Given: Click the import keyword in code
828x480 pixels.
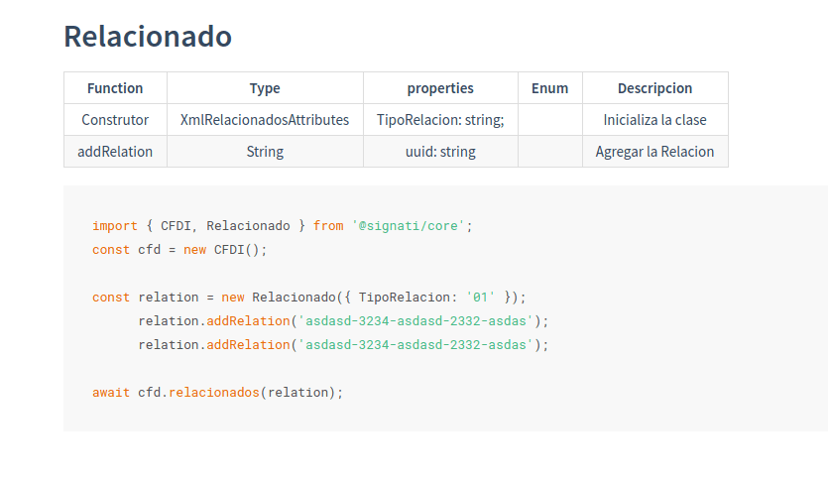Looking at the screenshot, I should (x=115, y=226).
